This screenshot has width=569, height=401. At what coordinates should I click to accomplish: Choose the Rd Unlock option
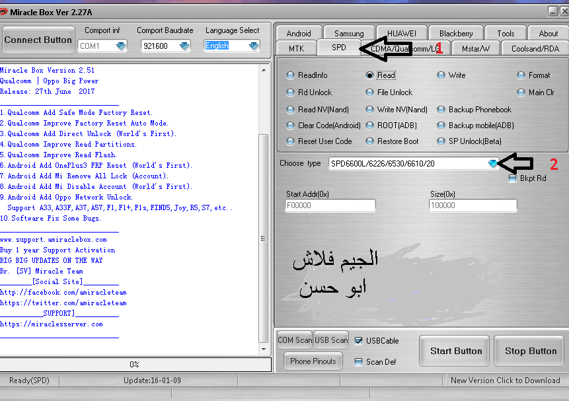point(290,92)
